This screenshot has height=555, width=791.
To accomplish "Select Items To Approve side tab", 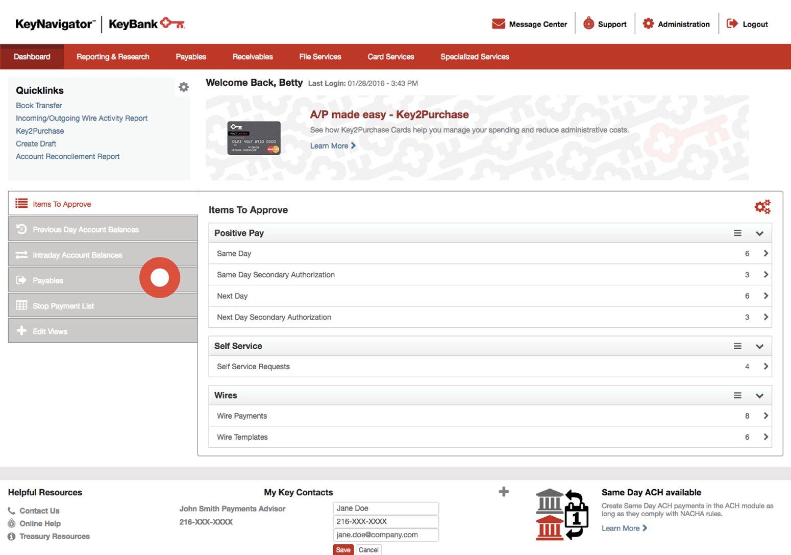I will (x=103, y=204).
